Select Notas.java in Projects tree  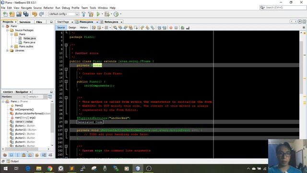tap(29, 38)
